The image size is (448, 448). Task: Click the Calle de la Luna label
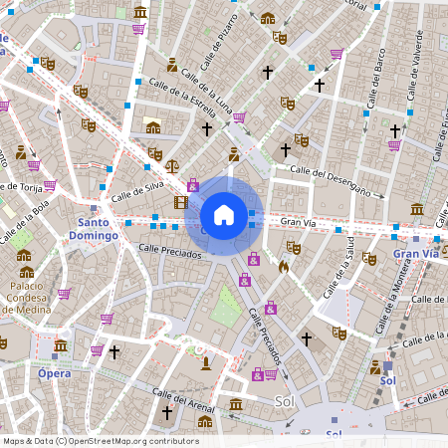click(x=206, y=92)
